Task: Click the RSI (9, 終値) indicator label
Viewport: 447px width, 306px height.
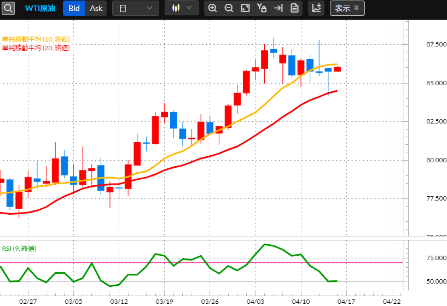Action: 19,249
